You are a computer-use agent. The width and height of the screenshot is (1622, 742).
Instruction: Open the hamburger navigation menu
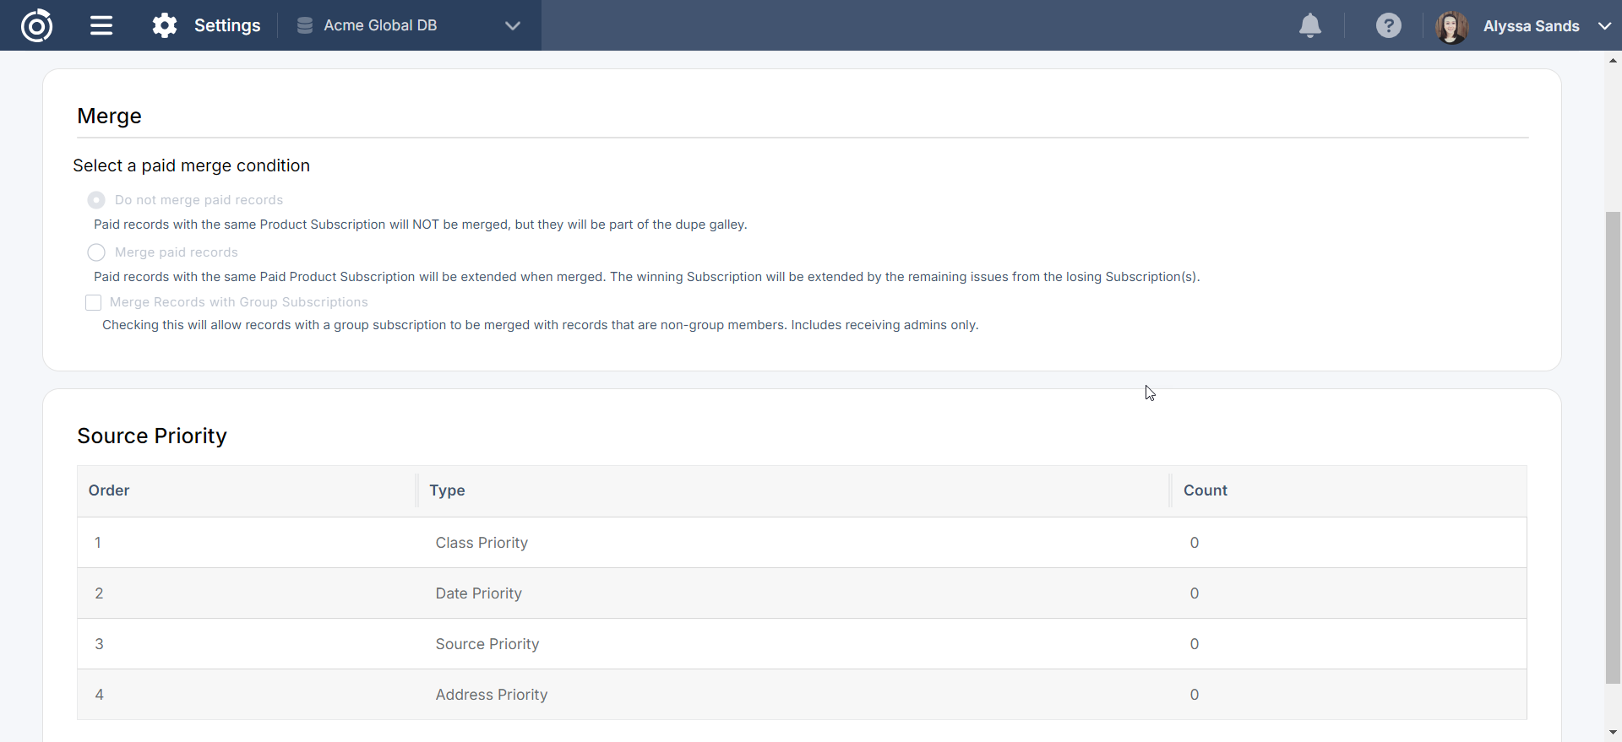[x=101, y=25]
